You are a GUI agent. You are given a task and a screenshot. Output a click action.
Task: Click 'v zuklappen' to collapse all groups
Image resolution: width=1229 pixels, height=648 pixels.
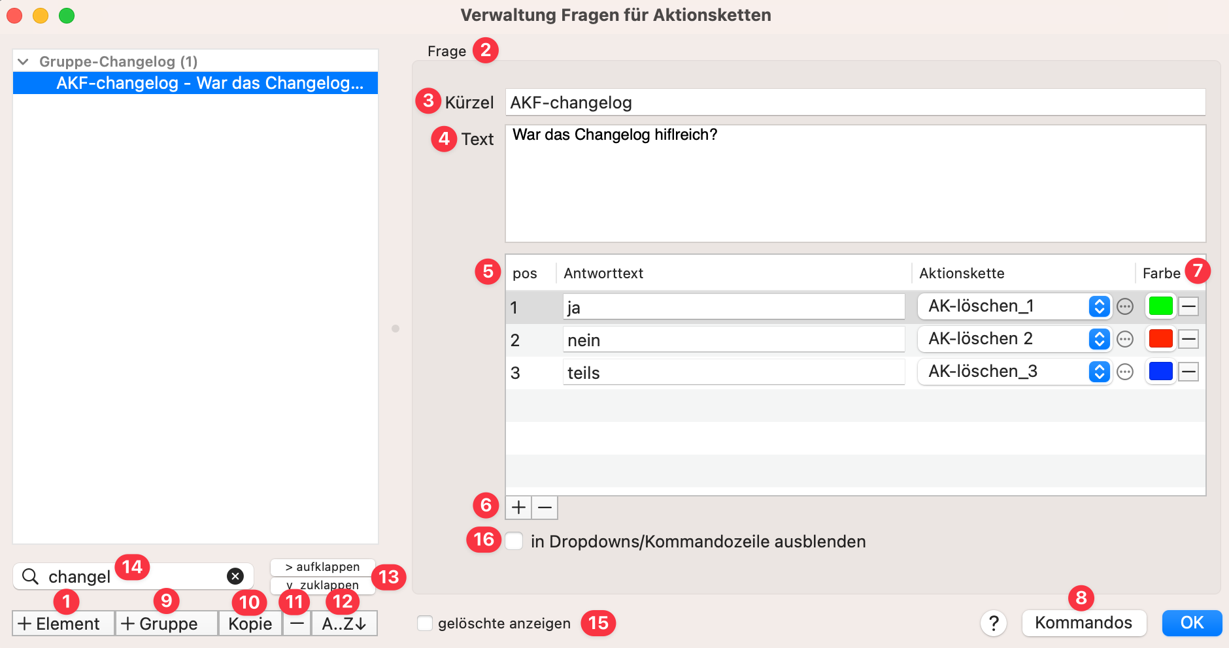(x=323, y=585)
